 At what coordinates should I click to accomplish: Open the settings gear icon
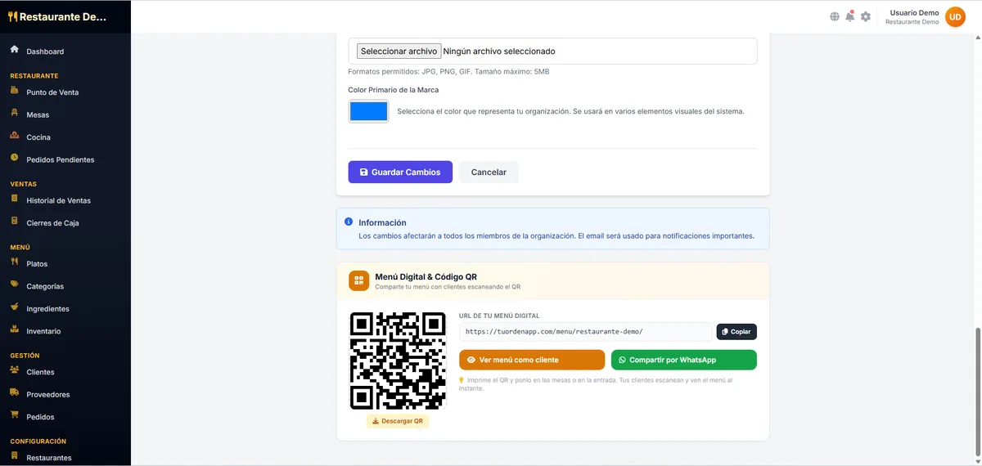(x=866, y=16)
